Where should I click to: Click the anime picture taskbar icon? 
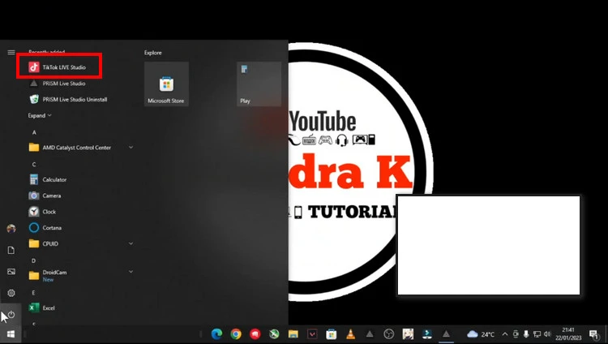408,334
